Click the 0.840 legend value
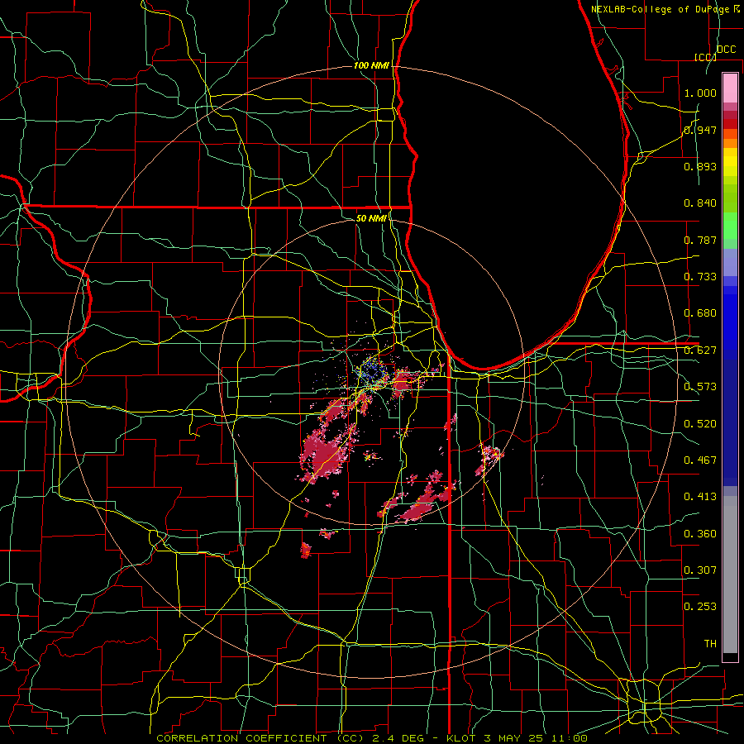This screenshot has width=744, height=744. tap(700, 203)
